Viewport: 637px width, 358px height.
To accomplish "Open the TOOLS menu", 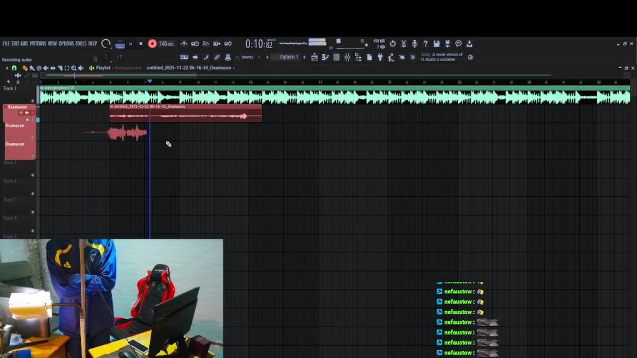I will [x=81, y=44].
